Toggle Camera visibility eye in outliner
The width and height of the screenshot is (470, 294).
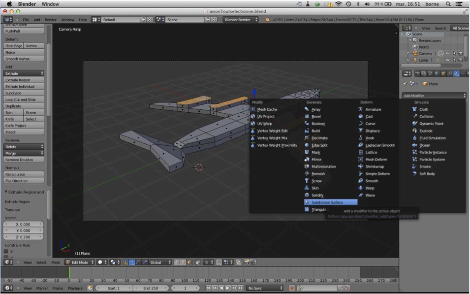(x=447, y=53)
